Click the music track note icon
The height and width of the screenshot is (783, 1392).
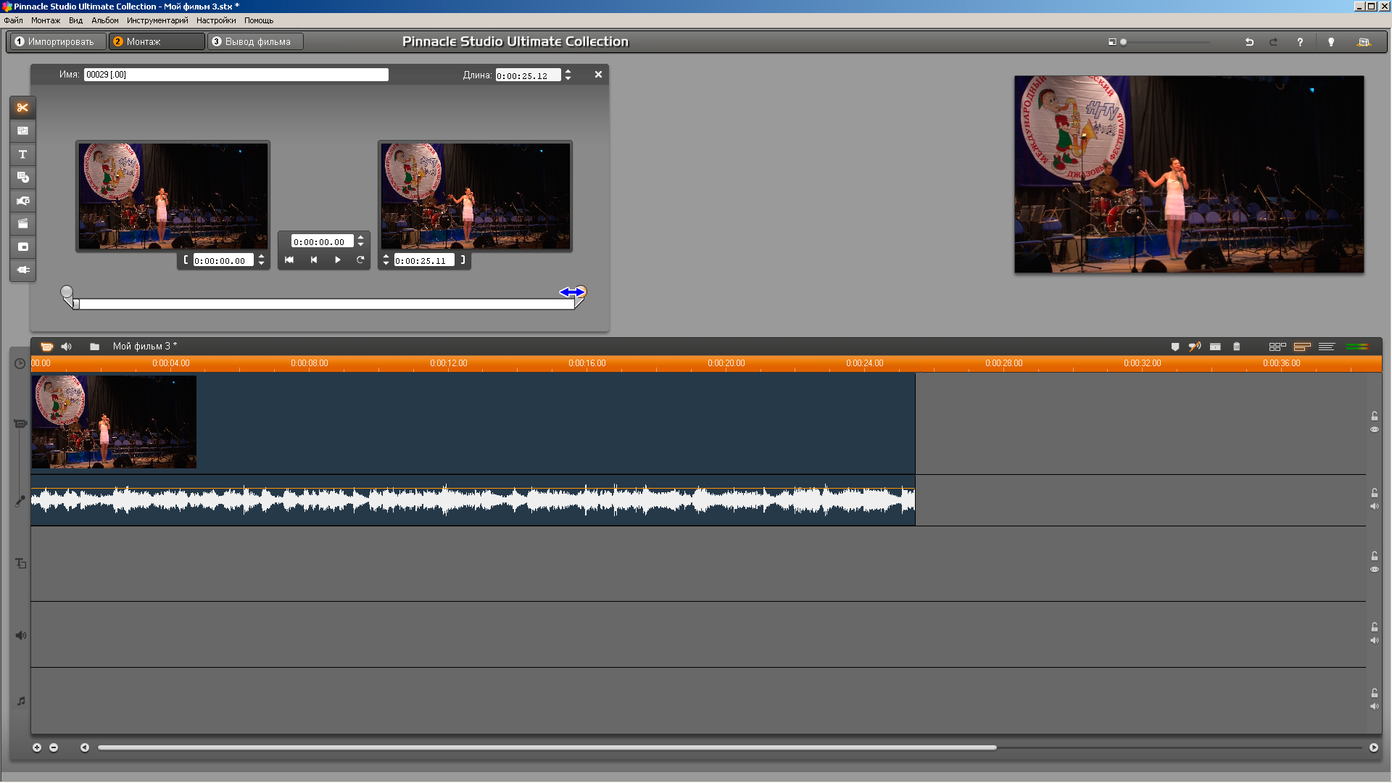click(21, 701)
